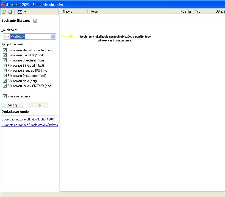Disable DiscJuggler (*.cdi) image type

(5, 76)
